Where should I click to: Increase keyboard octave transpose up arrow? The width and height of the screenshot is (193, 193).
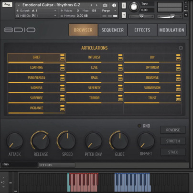point(3,178)
